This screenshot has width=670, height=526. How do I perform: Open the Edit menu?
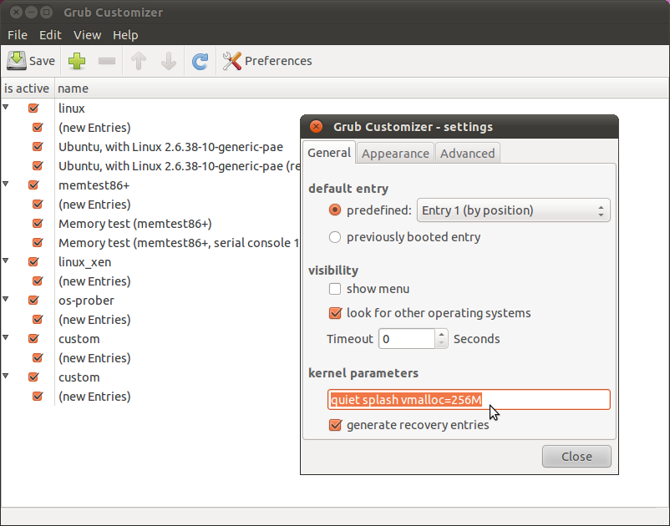50,35
